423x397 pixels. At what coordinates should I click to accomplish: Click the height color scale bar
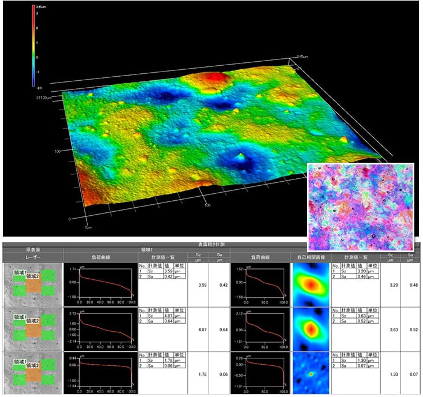[34, 45]
